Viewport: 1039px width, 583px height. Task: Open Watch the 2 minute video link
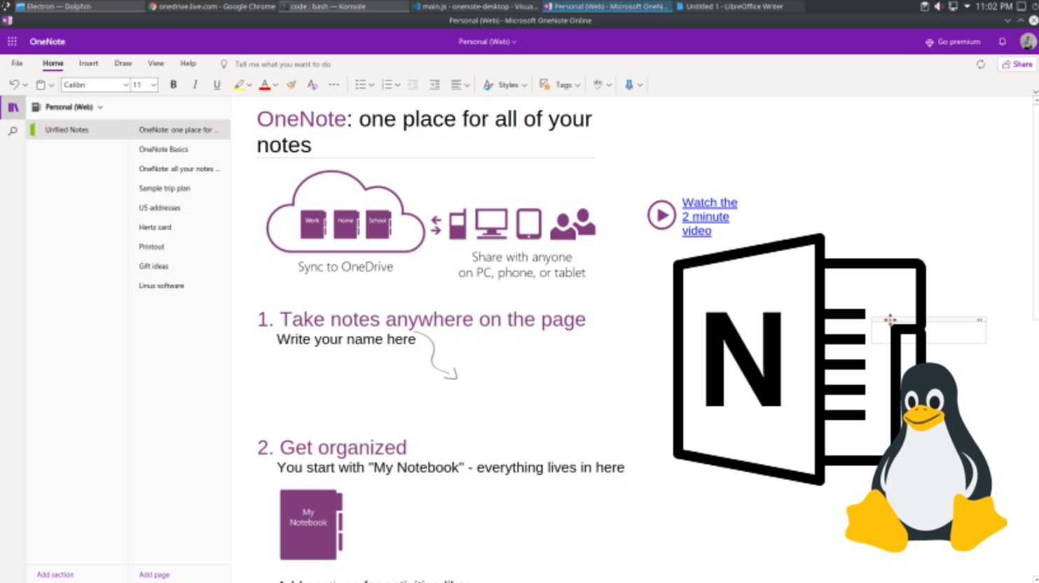(x=709, y=216)
